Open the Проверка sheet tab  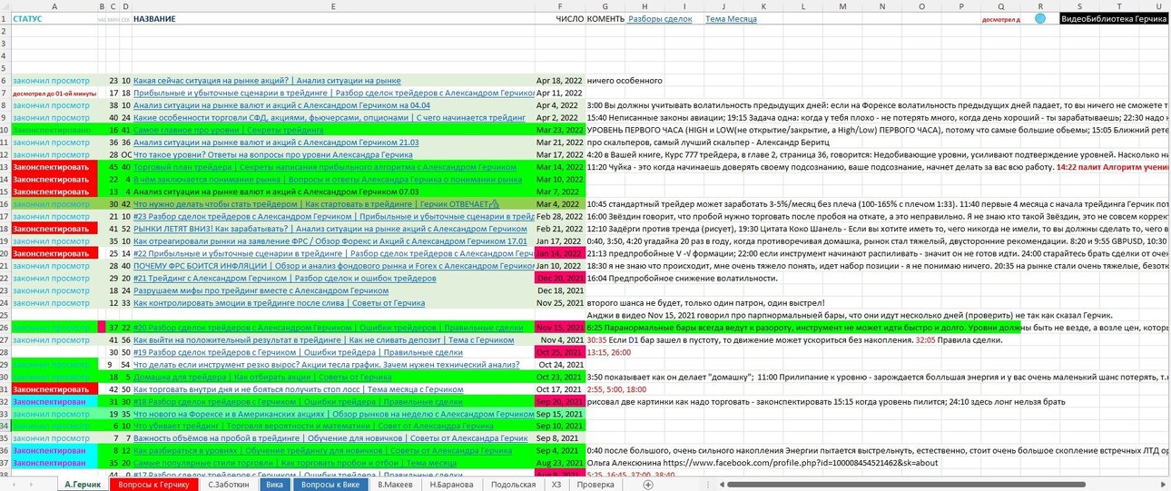(595, 485)
